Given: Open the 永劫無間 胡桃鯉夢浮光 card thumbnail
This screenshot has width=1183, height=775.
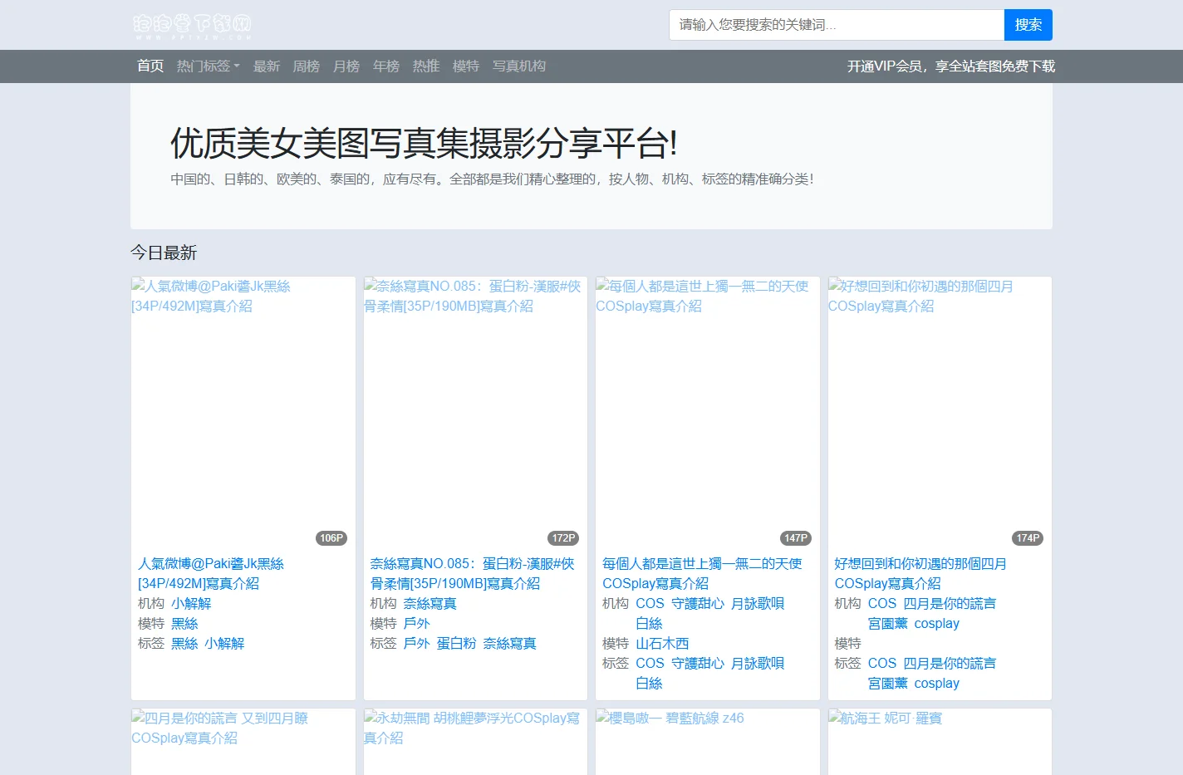Looking at the screenshot, I should click(x=475, y=742).
